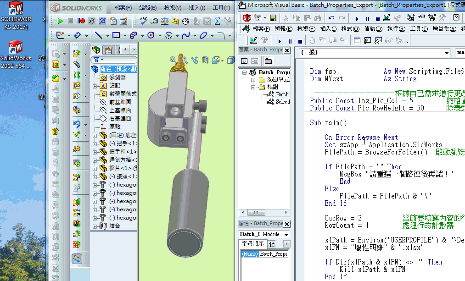Viewport: 465px width, 281px height.
Task: Click the new macro icon in SolidWorks
Action: [x=113, y=21]
